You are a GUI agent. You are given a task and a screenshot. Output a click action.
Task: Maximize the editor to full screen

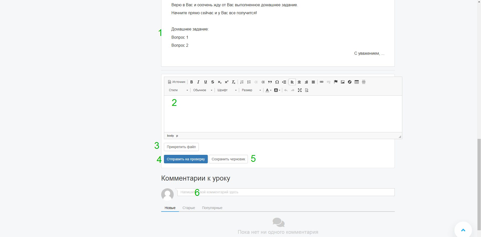tap(300, 90)
